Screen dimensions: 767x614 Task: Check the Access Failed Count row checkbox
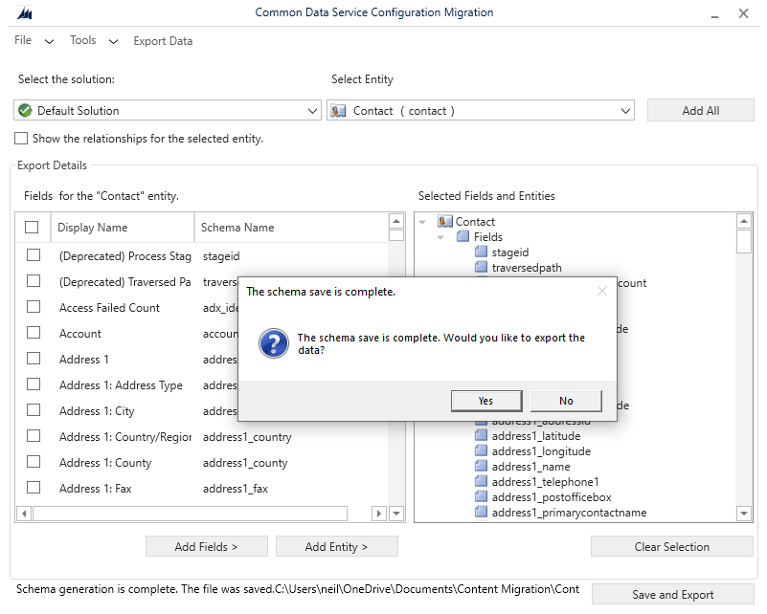pos(34,307)
